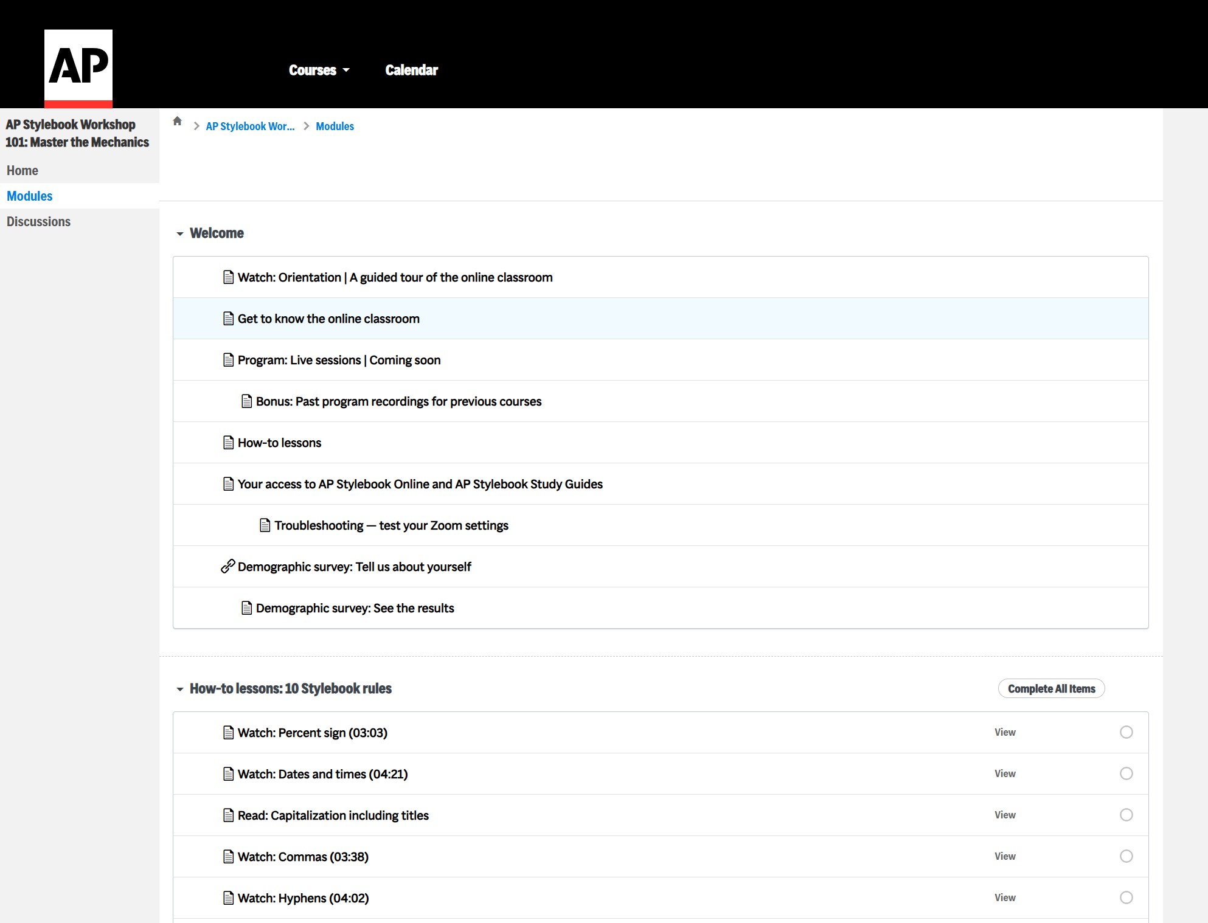Open Demographic survey: See the results
1208x923 pixels.
click(355, 609)
